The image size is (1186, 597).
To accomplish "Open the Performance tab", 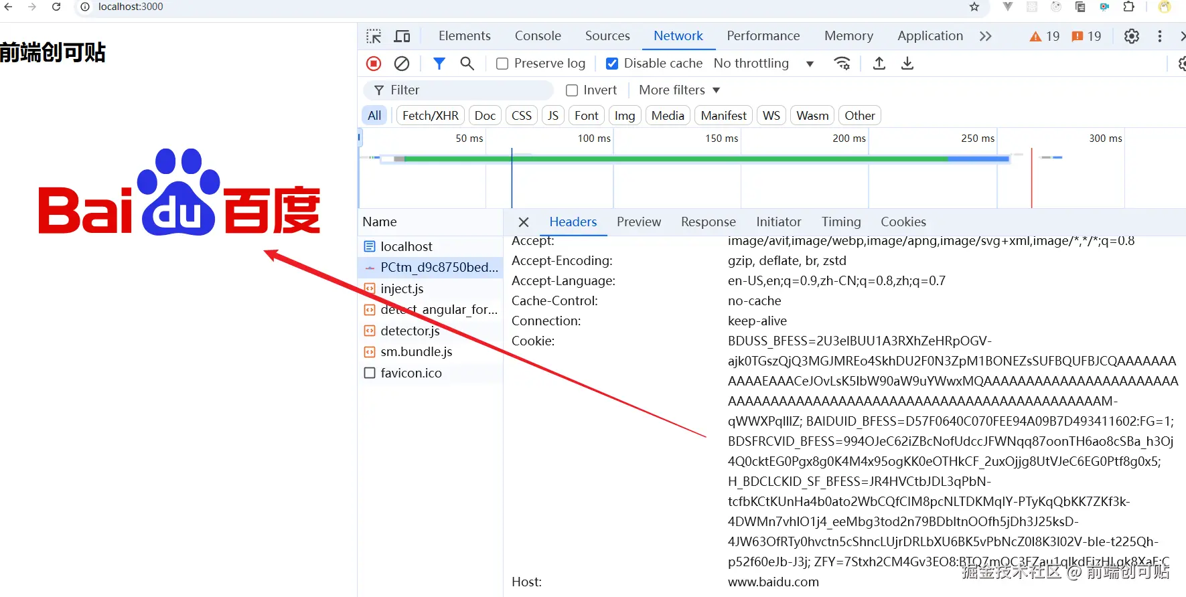I will tap(763, 36).
